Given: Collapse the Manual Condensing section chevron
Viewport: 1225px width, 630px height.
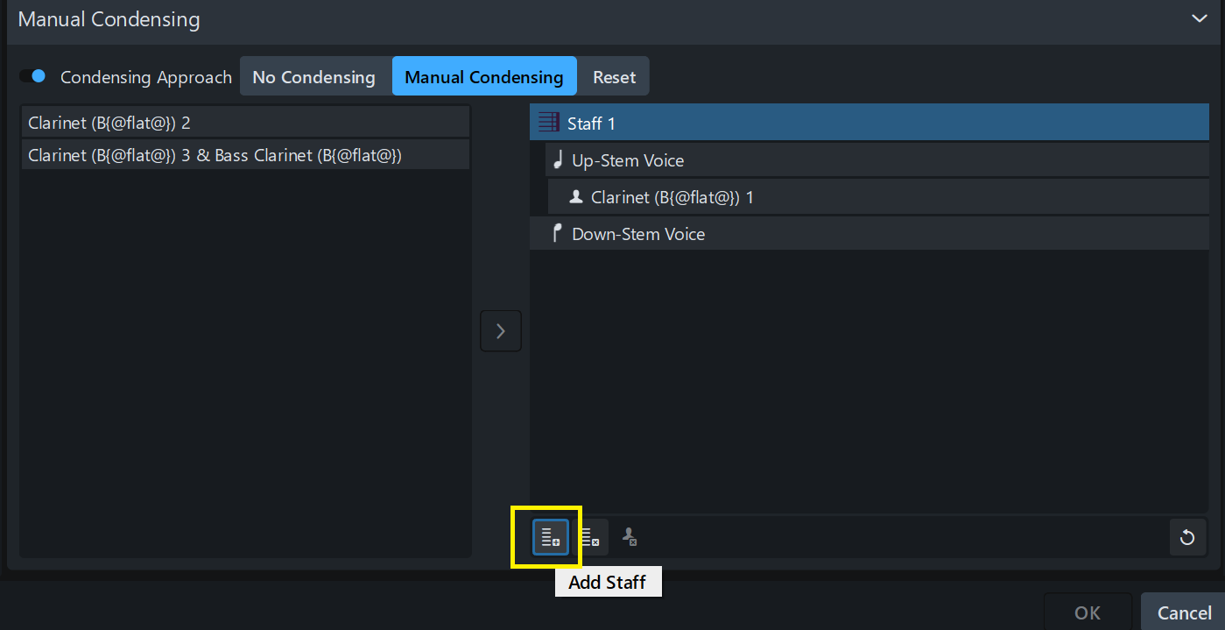Looking at the screenshot, I should (x=1198, y=18).
